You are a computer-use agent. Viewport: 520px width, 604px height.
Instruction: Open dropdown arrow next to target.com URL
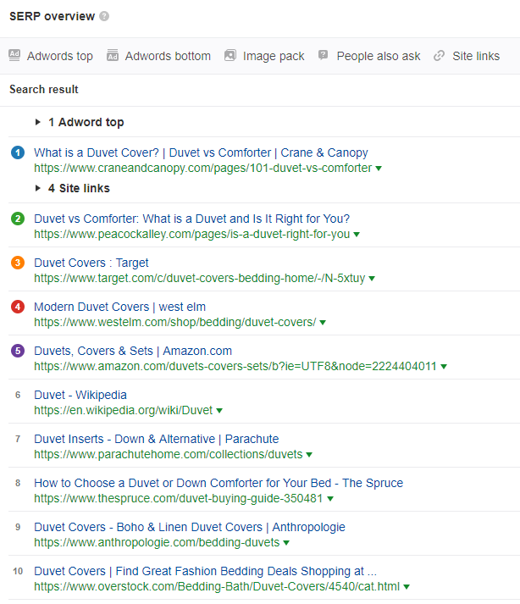(x=372, y=279)
